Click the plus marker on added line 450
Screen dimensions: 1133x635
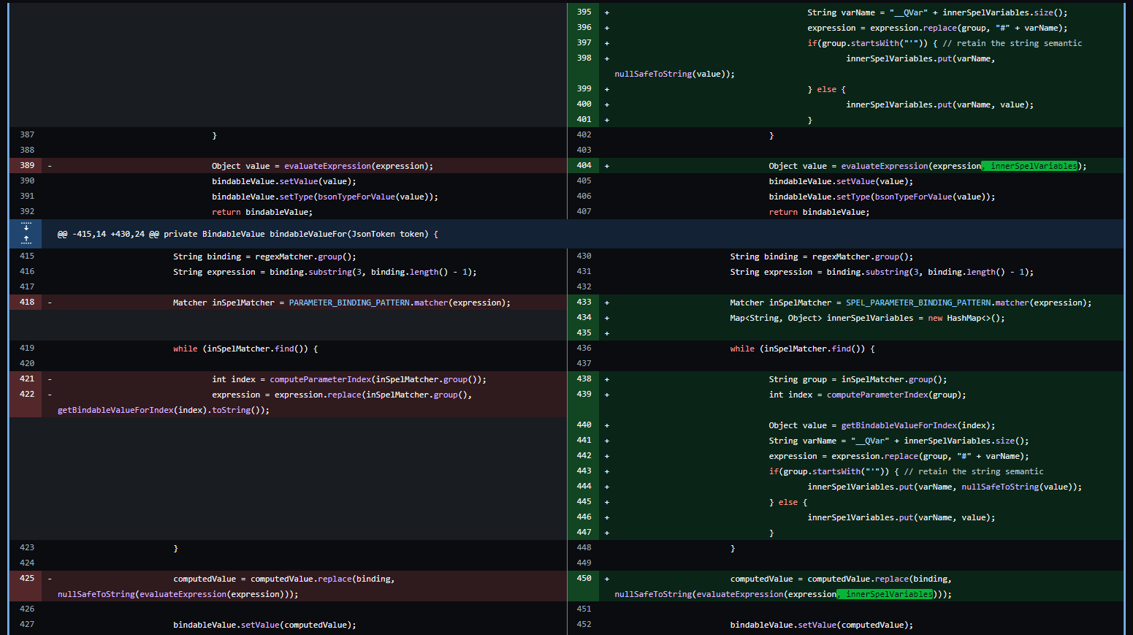606,578
